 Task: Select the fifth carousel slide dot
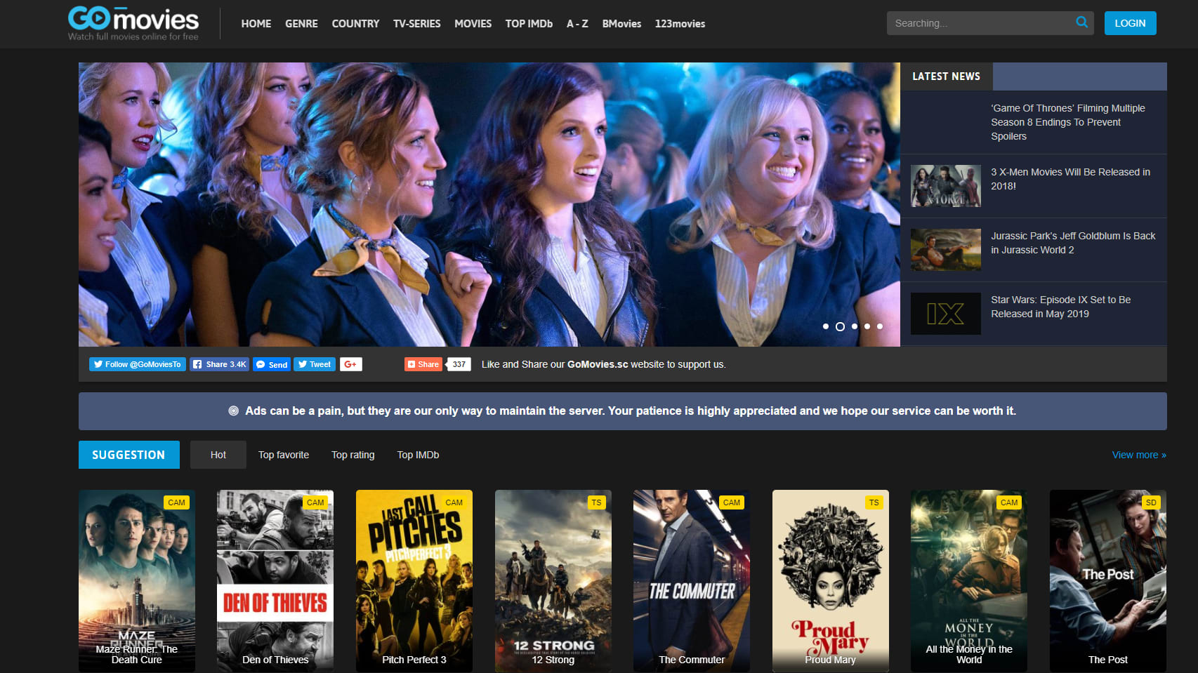pyautogui.click(x=880, y=326)
